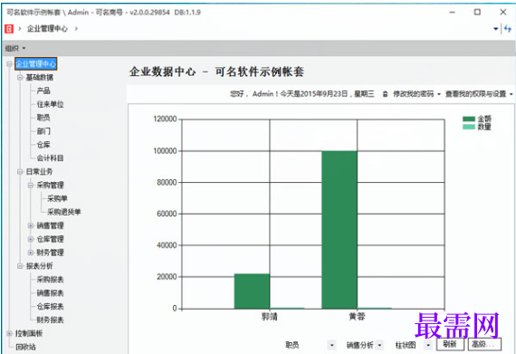This screenshot has width=516, height=354.
Task: Click the 刷新 button
Action: click(450, 344)
